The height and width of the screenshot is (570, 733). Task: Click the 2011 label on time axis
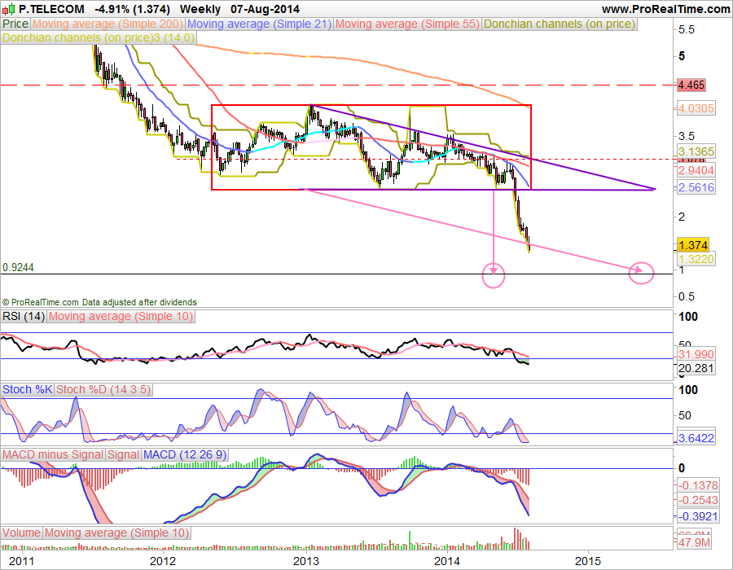coord(21,561)
